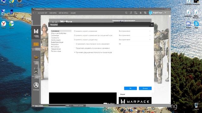Open the chat windows icon in the header
This screenshot has height=113, width=202.
click(x=145, y=13)
